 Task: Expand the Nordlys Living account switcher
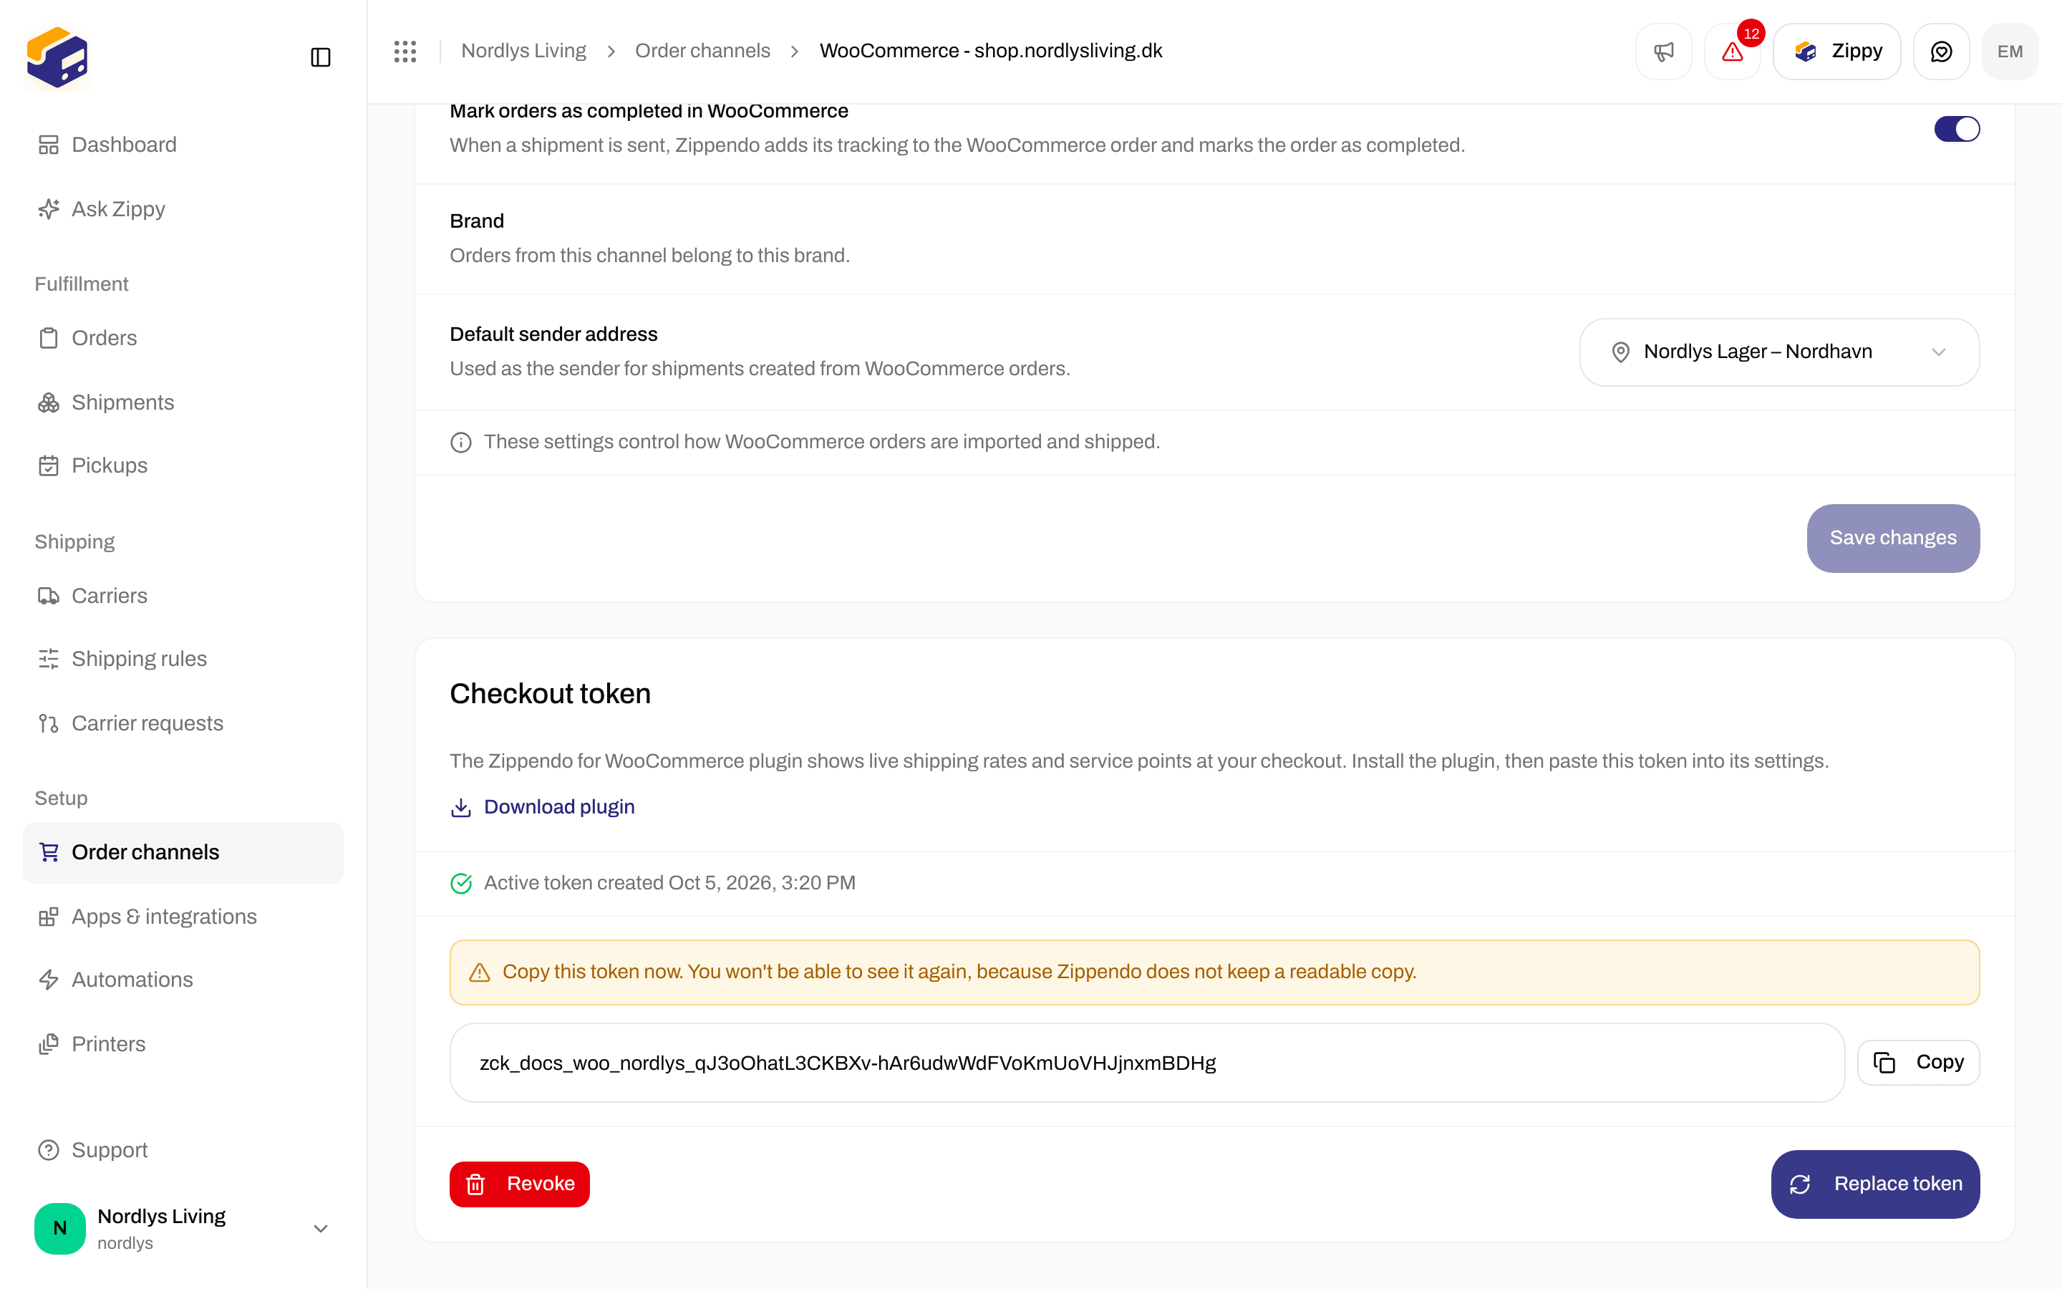tap(320, 1228)
